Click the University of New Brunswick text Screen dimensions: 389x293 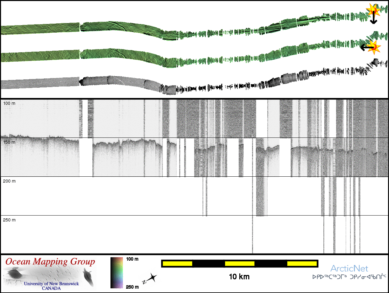[x=51, y=284]
